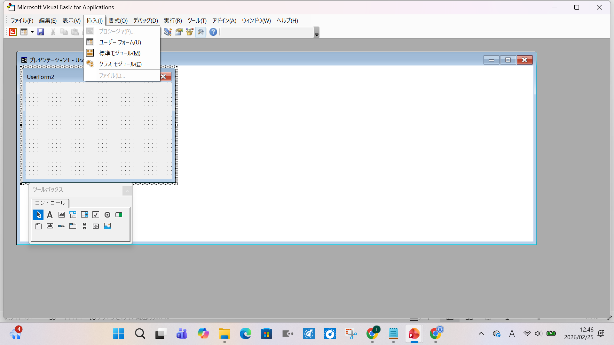614x345 pixels.
Task: Pick the ComboBox control in Toolbox
Action: click(x=73, y=215)
